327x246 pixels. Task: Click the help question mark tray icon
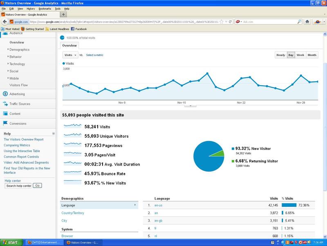[x=273, y=242]
